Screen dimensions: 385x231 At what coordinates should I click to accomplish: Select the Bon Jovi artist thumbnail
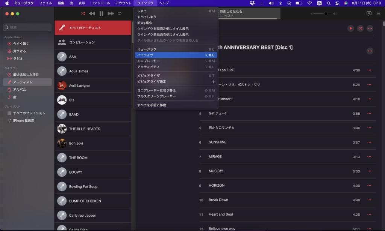coord(62,143)
